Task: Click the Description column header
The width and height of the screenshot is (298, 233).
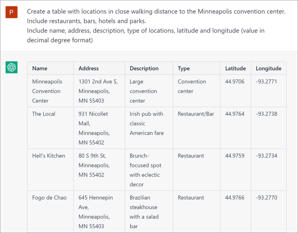Action: click(144, 68)
